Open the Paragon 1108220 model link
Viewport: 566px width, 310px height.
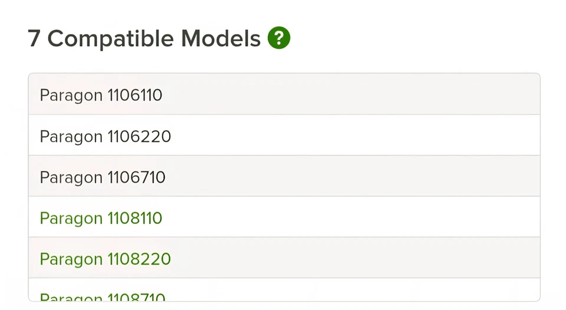[x=105, y=259]
